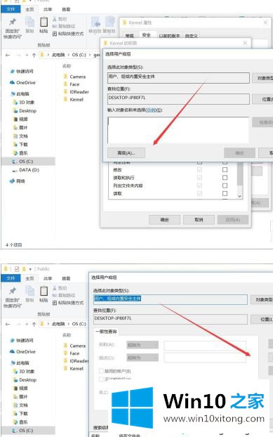Select 快速访问 in upper screenshot sidebar
Image resolution: width=273 pixels, height=437 pixels.
[x=22, y=72]
